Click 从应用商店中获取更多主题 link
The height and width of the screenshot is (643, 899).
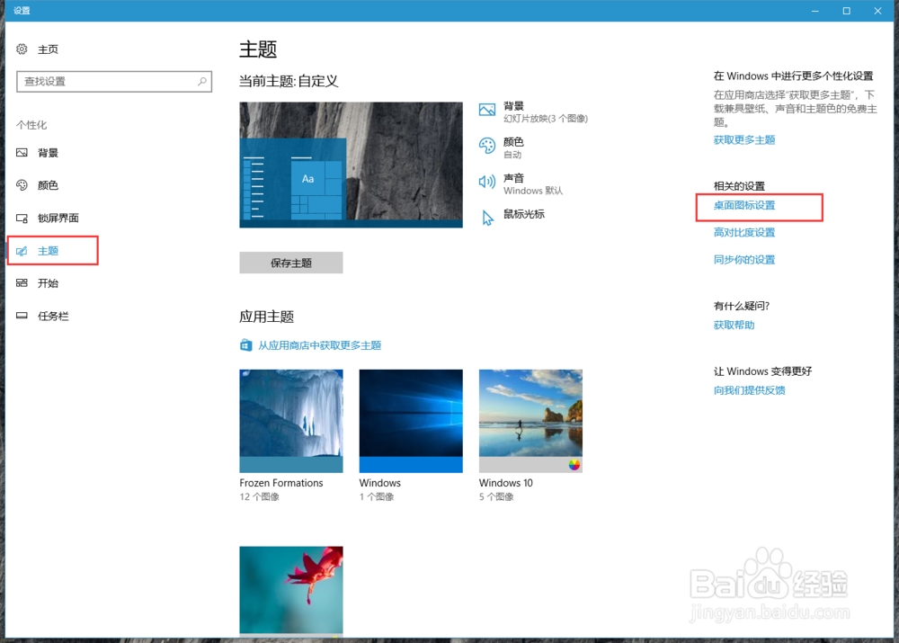pos(319,345)
